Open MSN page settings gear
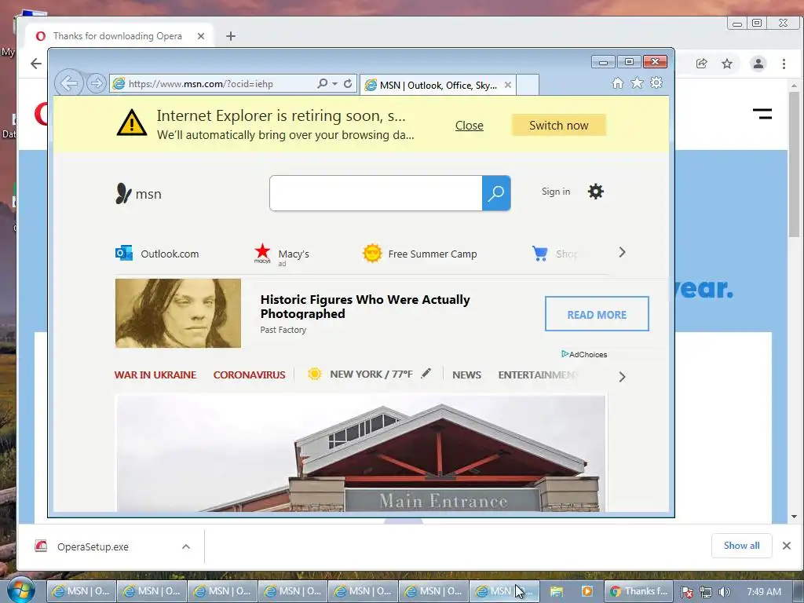Screen dimensions: 804x603 click(x=595, y=192)
